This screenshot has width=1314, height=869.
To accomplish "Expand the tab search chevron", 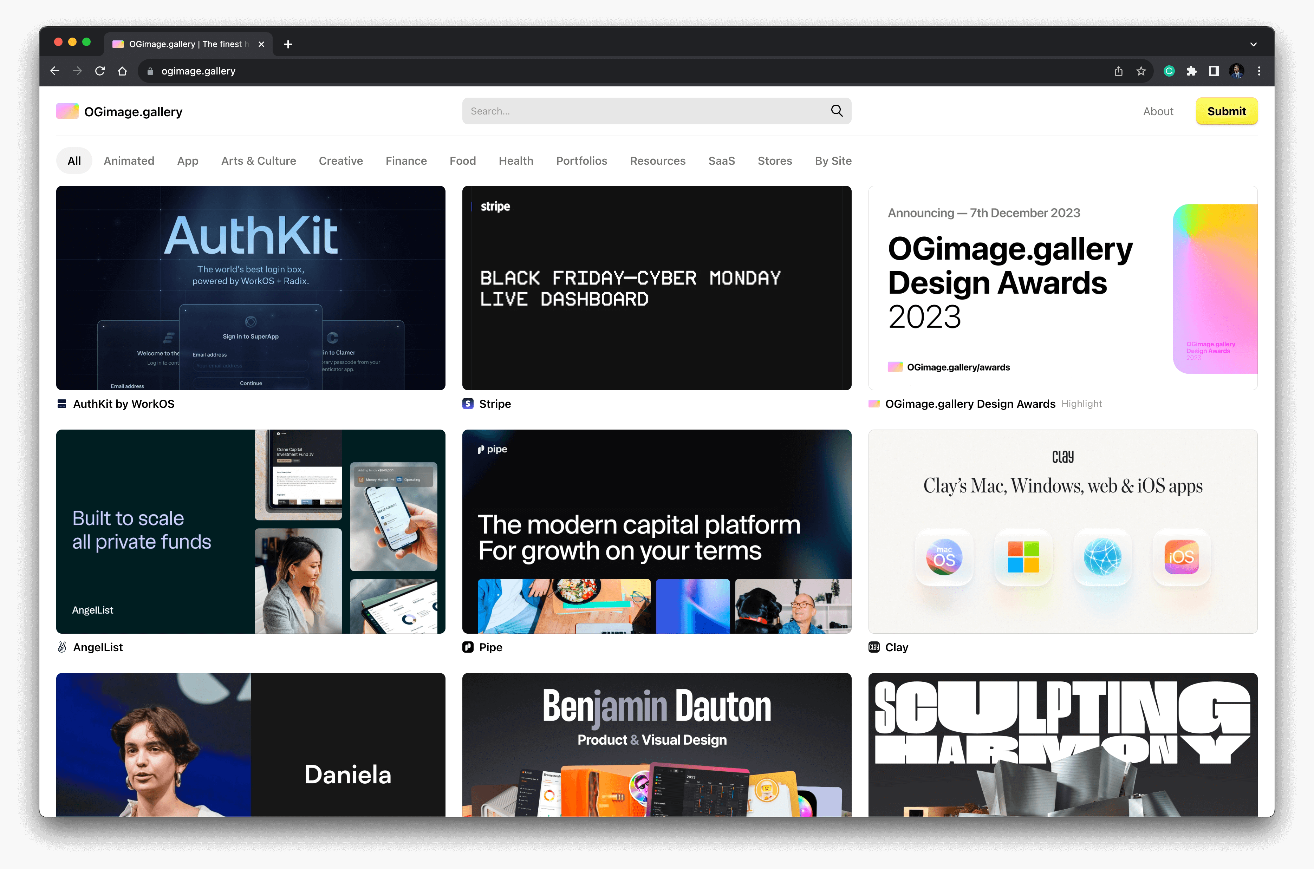I will [x=1253, y=44].
